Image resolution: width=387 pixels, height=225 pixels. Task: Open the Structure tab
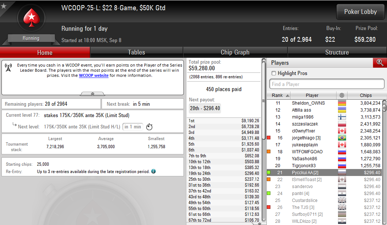point(337,52)
